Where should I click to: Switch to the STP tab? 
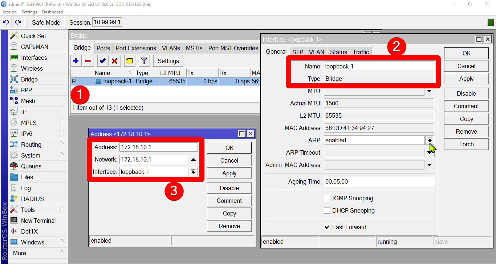pyautogui.click(x=298, y=52)
